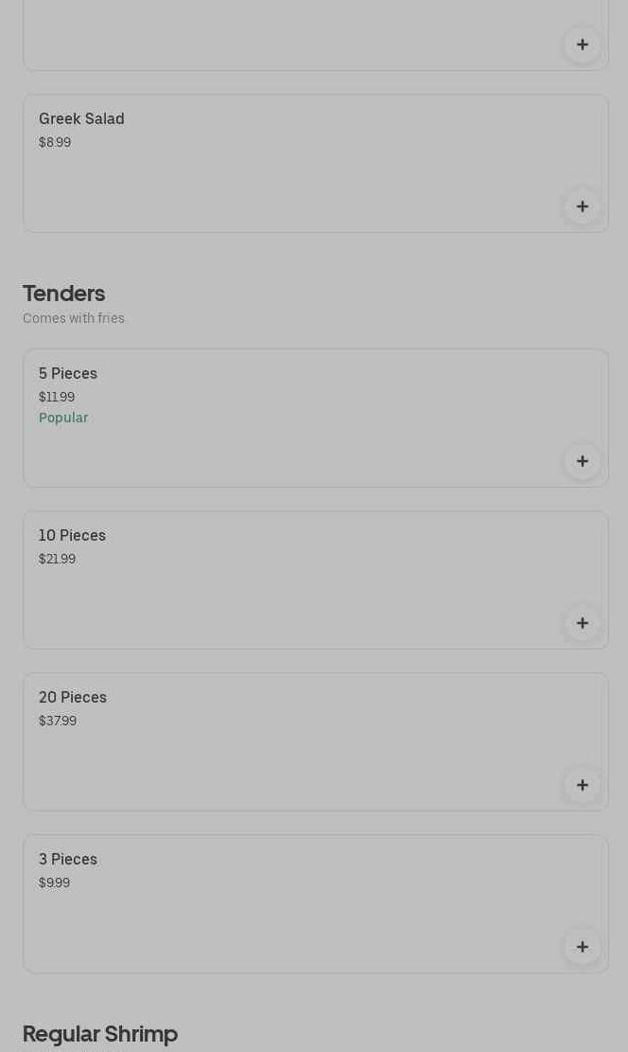Screen dimensions: 628x1052
Task: Click the $21.99 price text
Action: pyautogui.click(x=57, y=559)
